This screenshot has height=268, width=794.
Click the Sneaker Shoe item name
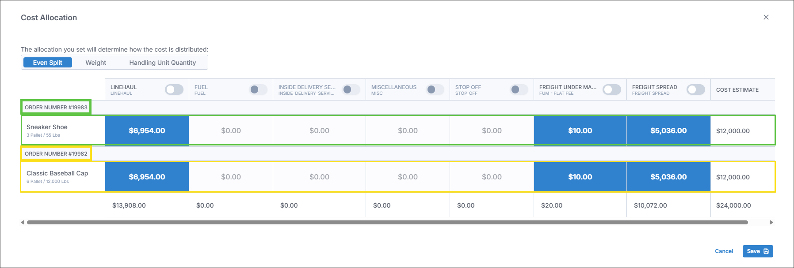pyautogui.click(x=47, y=127)
